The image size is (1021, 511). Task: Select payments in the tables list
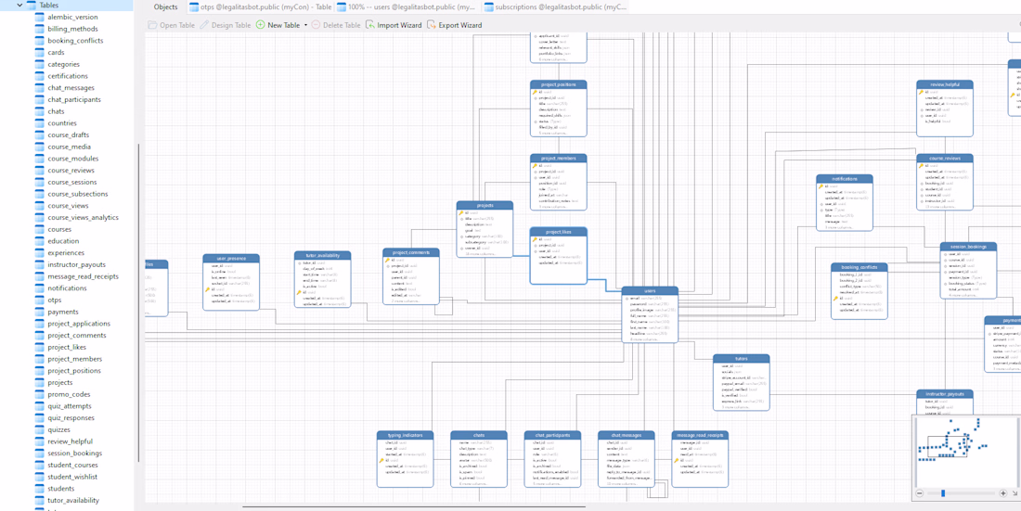tap(63, 312)
